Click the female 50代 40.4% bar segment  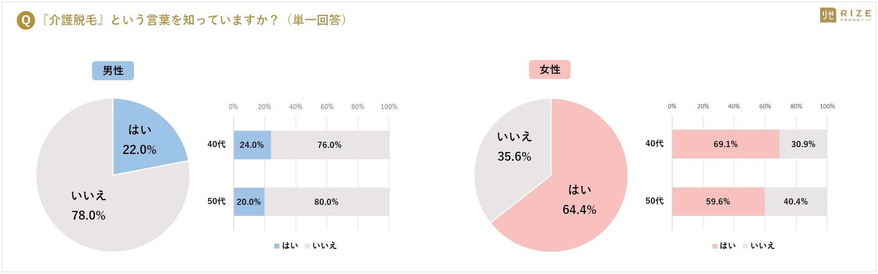[x=796, y=201]
